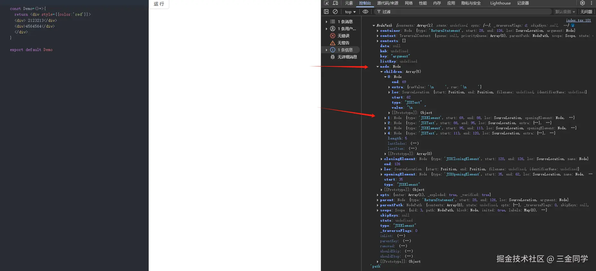The height and width of the screenshot is (271, 596).
Task: Expand child 3 JSXElement node
Action: coord(385,128)
